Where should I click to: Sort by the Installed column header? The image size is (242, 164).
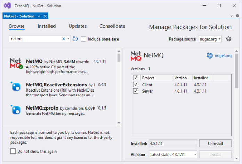pyautogui.click(x=203, y=78)
